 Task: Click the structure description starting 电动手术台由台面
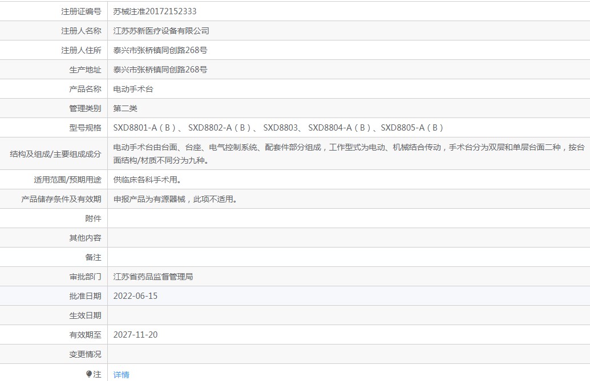tap(349, 154)
